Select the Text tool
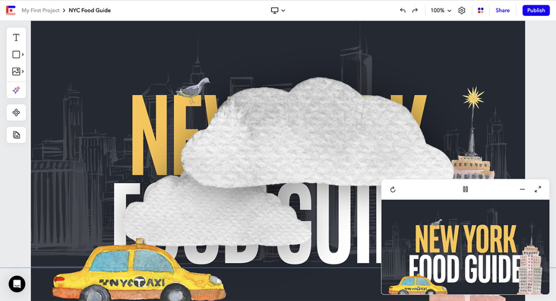Image resolution: width=556 pixels, height=301 pixels. [x=16, y=37]
